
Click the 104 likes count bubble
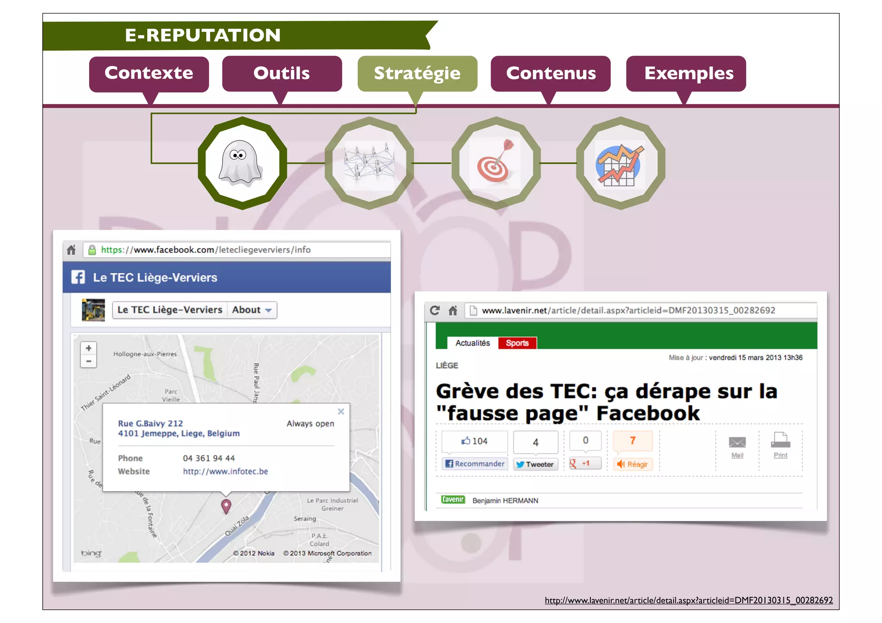coord(475,441)
